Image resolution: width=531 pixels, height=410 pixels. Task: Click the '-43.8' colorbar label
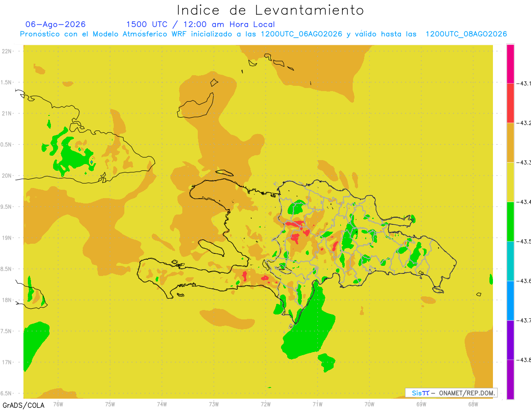524,360
